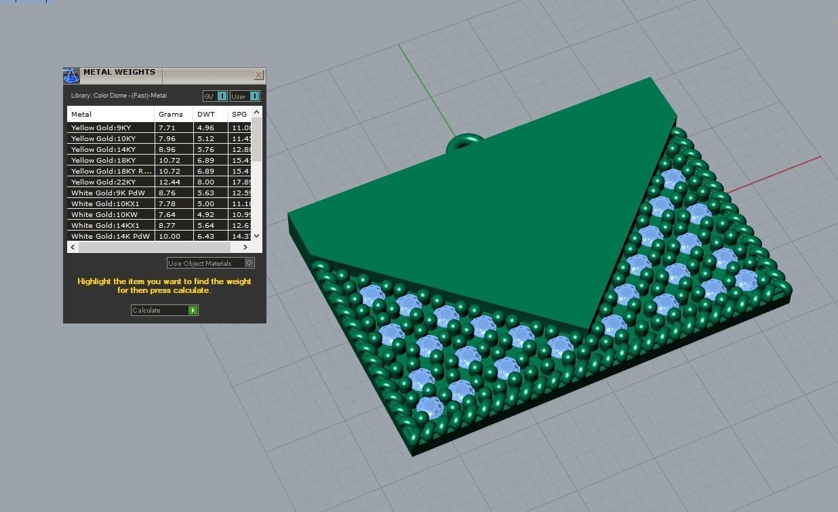The height and width of the screenshot is (512, 838).
Task: Select the Yellow Gold:10KY row
Action: click(x=159, y=138)
